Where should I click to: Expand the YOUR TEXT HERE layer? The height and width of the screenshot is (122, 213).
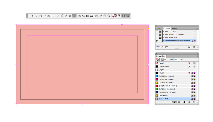[x=163, y=31]
